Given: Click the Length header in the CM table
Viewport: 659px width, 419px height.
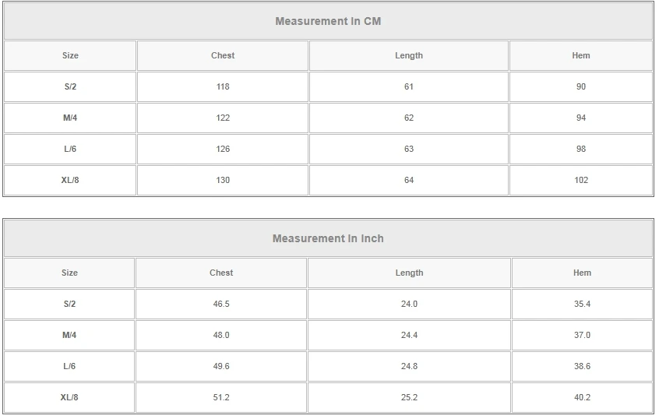Looking at the screenshot, I should click(409, 55).
